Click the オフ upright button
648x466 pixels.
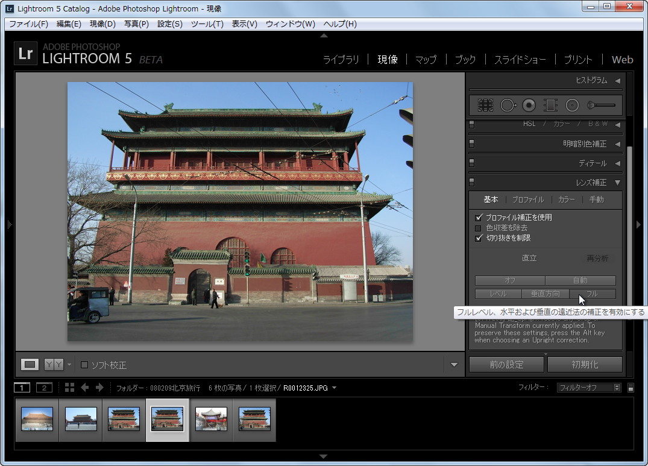[x=510, y=280]
